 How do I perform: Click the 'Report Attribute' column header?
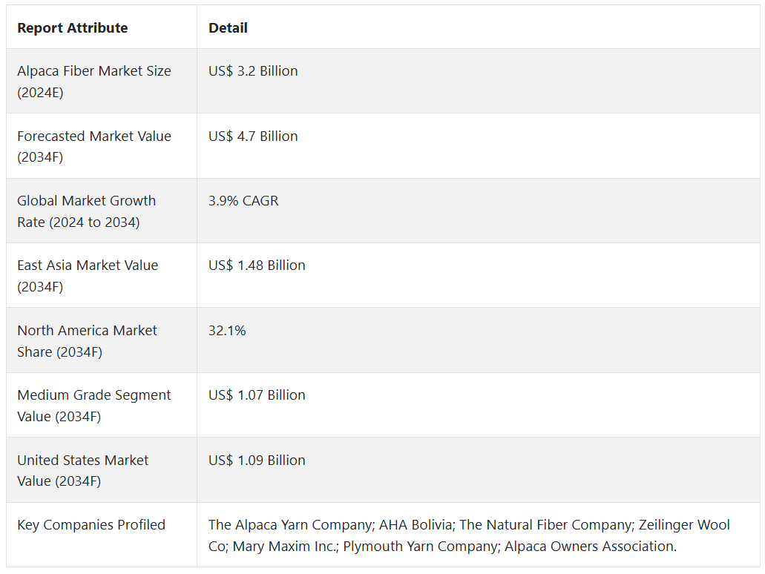pos(73,28)
